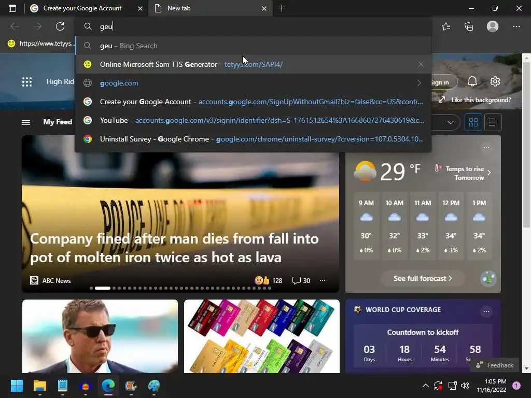Click the browser refresh button
531x398 pixels.
60,26
